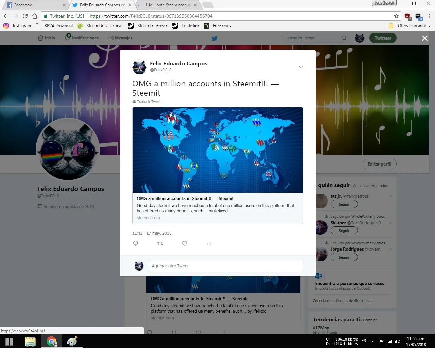
Task: Close the Facebook tab
Action: pos(64,5)
